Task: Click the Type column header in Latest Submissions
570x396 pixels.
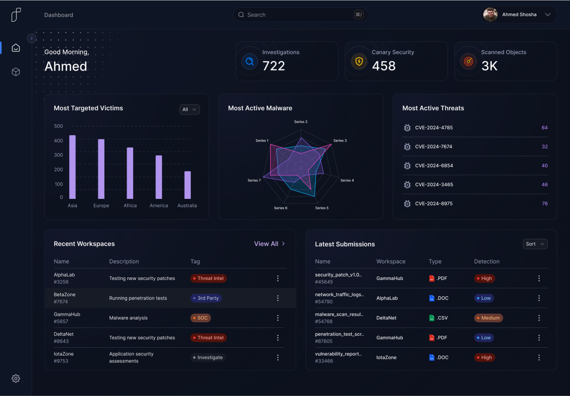Action: 435,262
